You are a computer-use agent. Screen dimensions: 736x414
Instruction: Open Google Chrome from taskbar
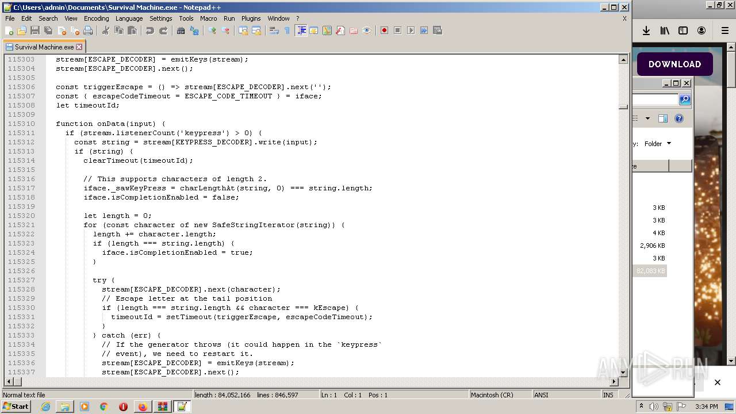point(104,407)
